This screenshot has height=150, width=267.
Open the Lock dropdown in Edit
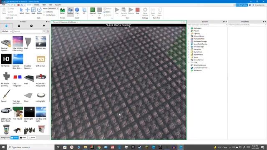click(x=108, y=12)
